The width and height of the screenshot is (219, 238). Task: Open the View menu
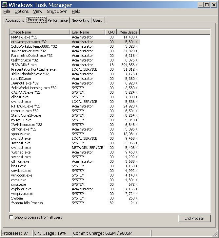pyautogui.click(x=38, y=12)
